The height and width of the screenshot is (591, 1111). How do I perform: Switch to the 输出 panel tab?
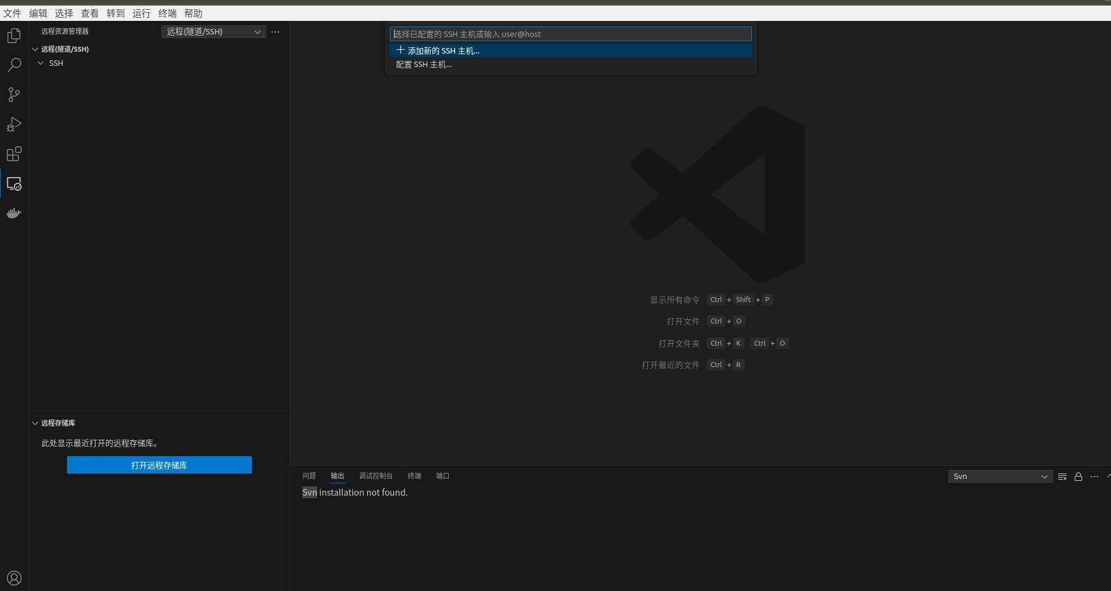click(x=337, y=476)
